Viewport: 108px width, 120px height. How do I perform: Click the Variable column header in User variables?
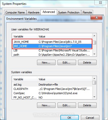tap(25, 36)
